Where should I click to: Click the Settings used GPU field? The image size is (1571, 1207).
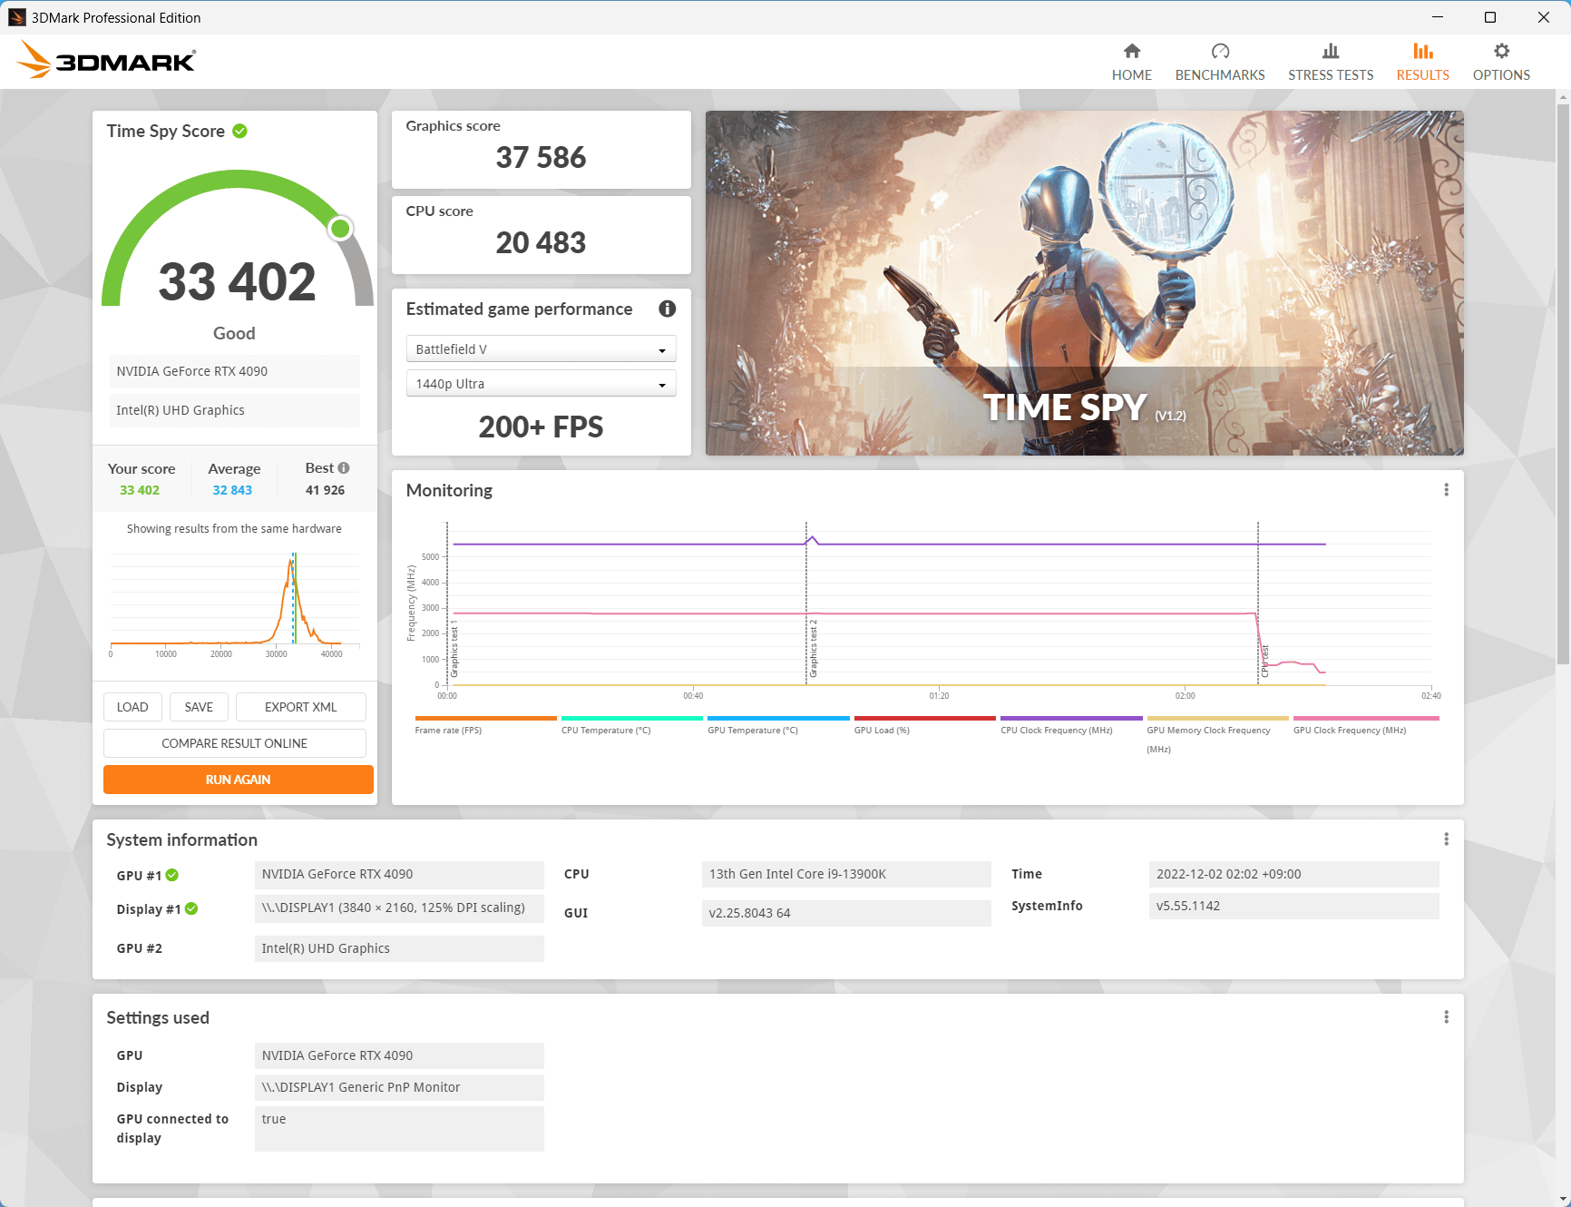pyautogui.click(x=399, y=1055)
